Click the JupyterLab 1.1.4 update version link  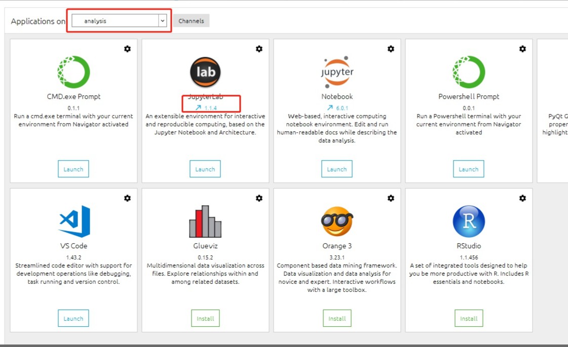206,108
